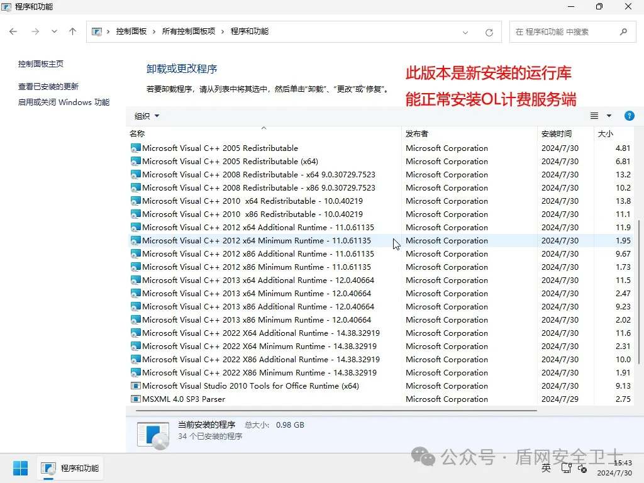
Task: Click the 2024/7/29 install date cell
Action: click(560, 399)
